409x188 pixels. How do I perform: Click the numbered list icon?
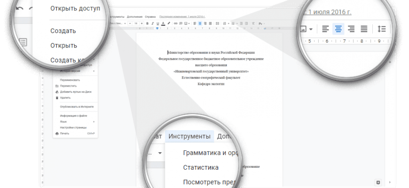tap(224, 23)
